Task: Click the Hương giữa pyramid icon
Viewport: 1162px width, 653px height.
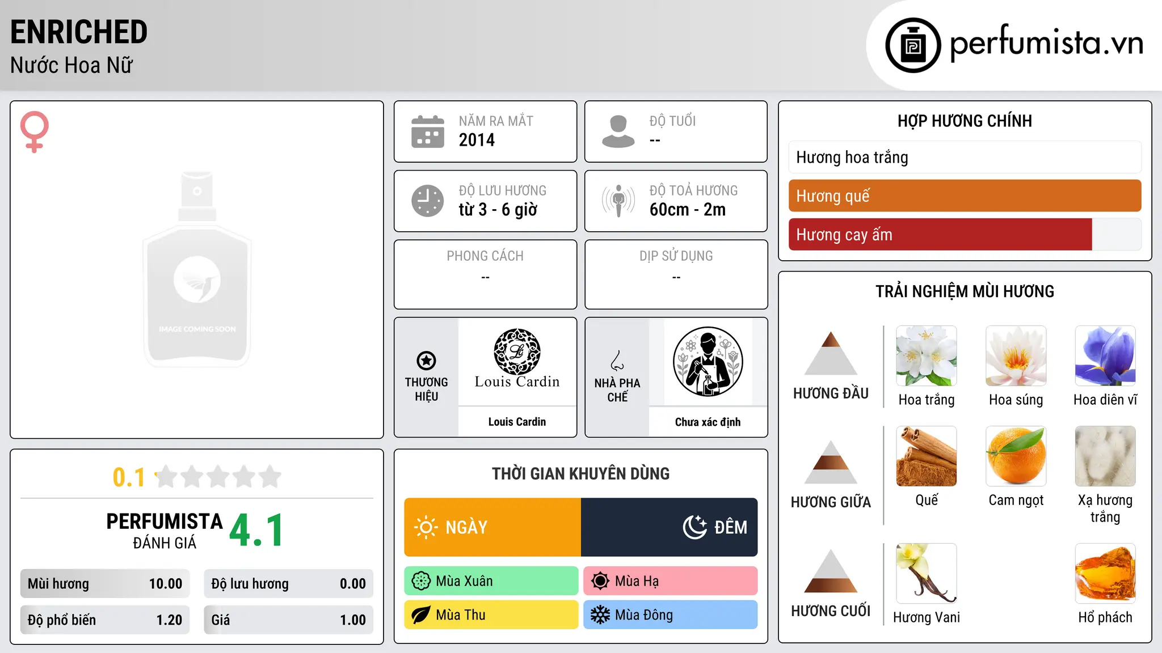Action: [831, 462]
